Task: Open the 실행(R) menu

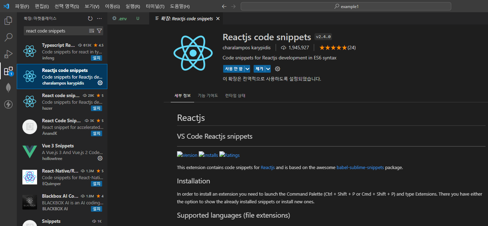Action: 133,6
